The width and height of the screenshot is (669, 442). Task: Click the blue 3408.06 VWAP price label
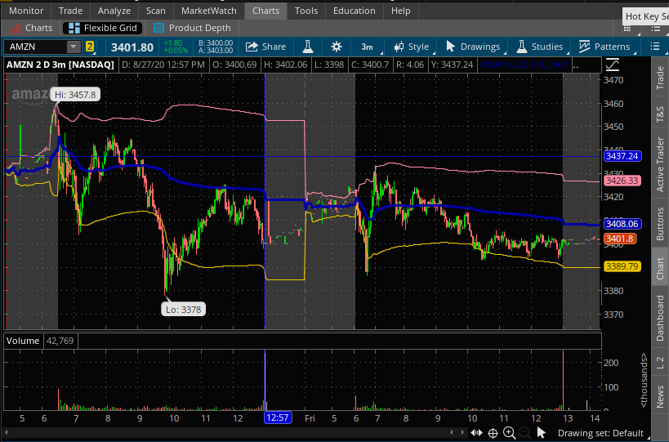pos(622,224)
